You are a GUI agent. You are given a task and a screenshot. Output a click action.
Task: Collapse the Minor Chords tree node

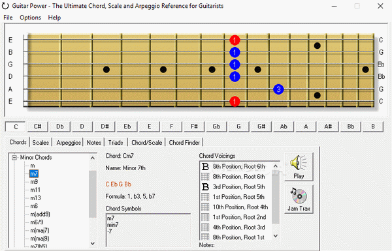[14, 157]
